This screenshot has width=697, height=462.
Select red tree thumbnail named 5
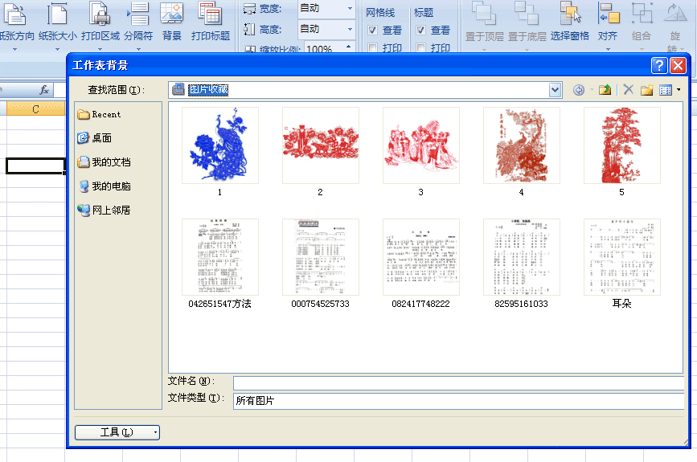622,145
